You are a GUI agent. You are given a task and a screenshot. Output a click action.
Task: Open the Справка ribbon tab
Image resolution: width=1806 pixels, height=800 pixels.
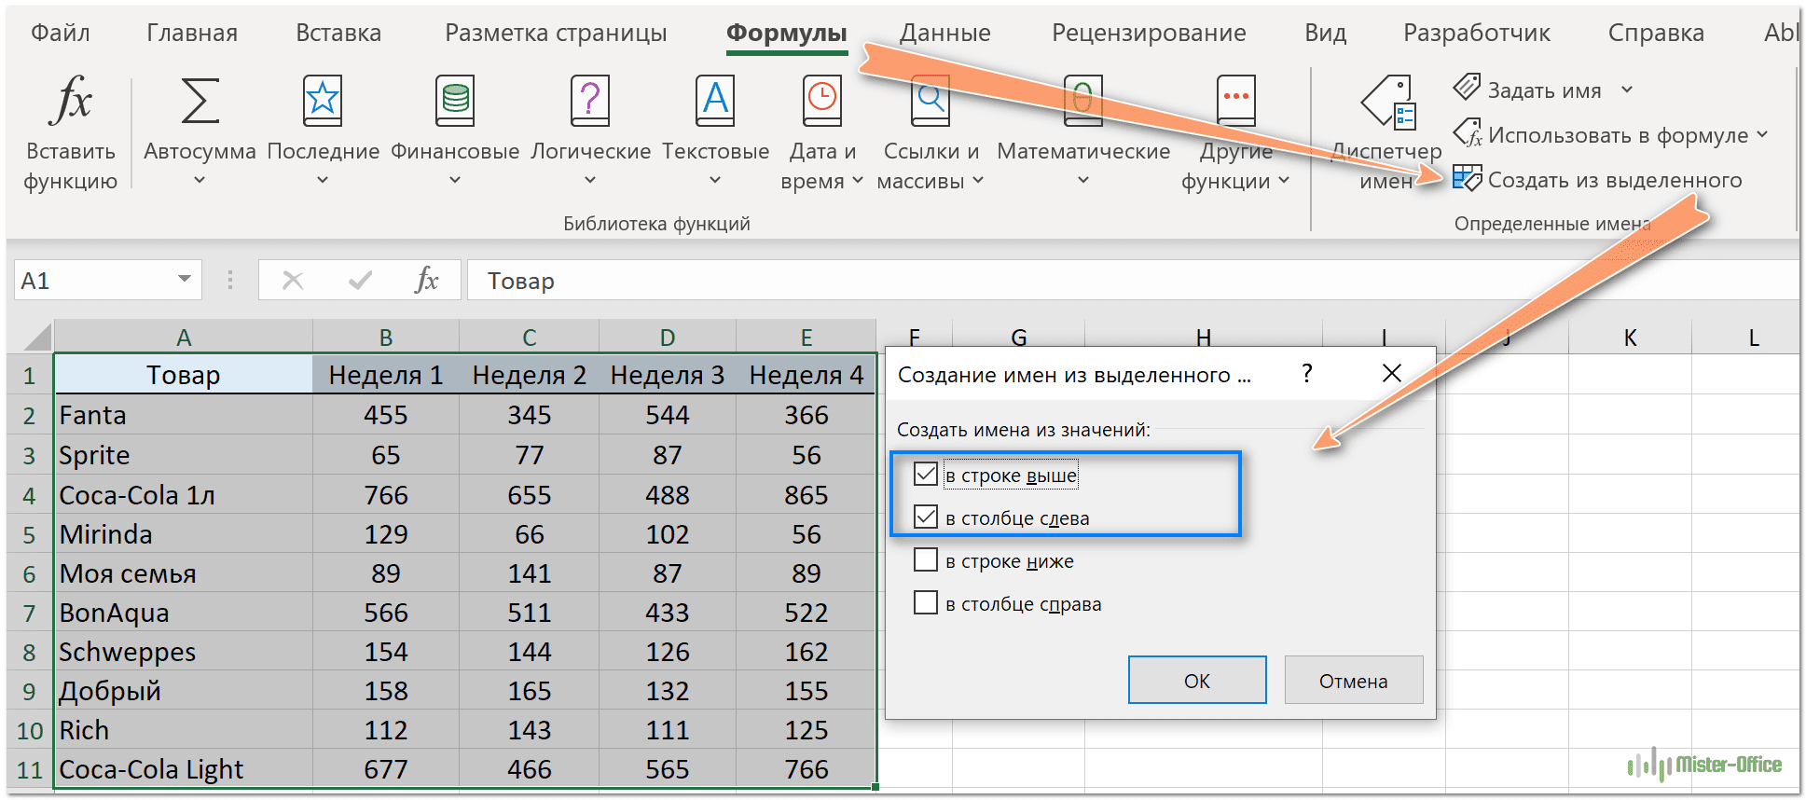pyautogui.click(x=1656, y=33)
